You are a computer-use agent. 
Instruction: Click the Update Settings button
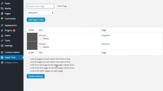coord(36,76)
